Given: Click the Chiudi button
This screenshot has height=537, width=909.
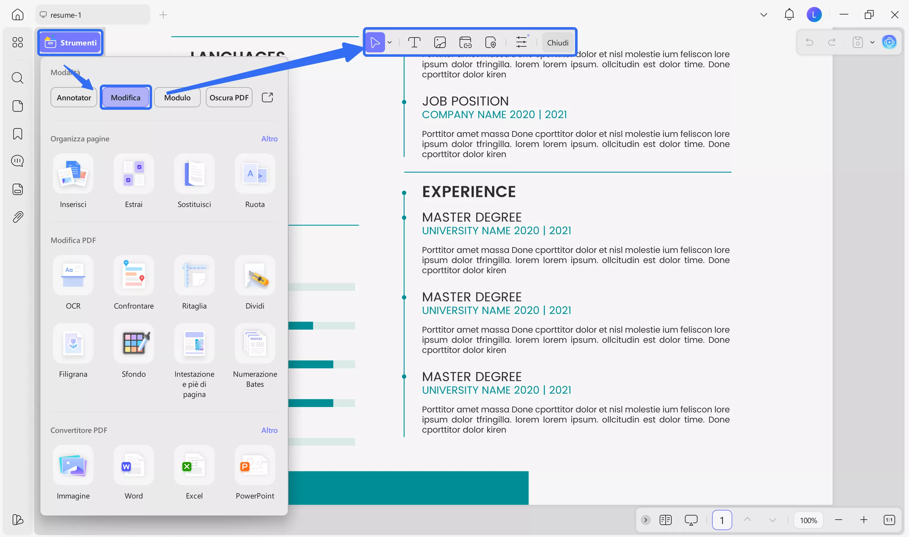Looking at the screenshot, I should [557, 43].
